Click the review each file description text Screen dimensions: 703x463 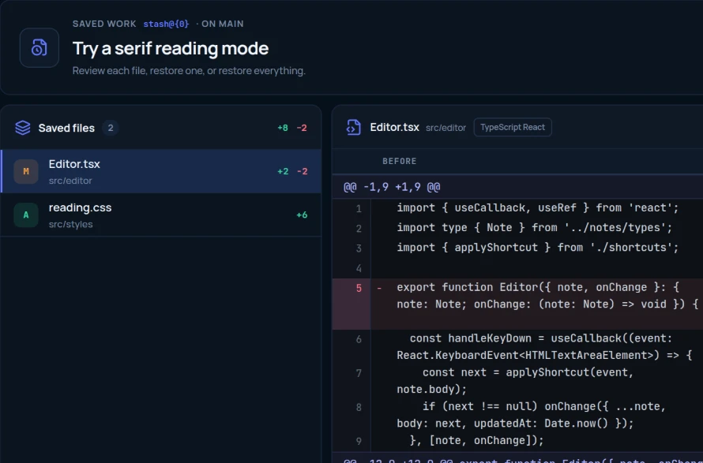click(x=189, y=71)
